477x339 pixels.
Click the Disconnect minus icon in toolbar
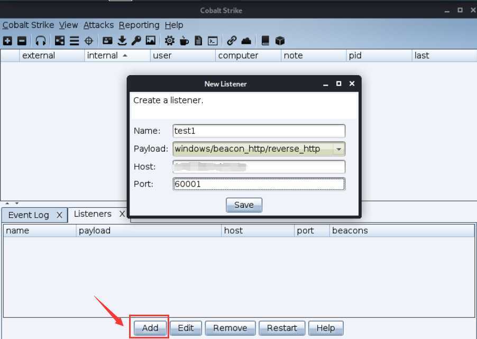(x=22, y=41)
